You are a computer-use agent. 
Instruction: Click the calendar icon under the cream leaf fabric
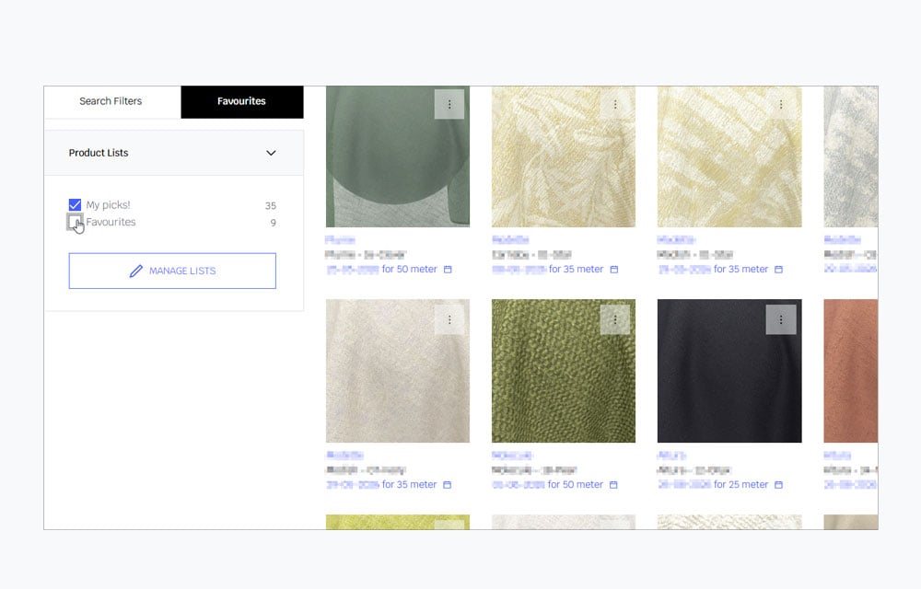coord(613,270)
